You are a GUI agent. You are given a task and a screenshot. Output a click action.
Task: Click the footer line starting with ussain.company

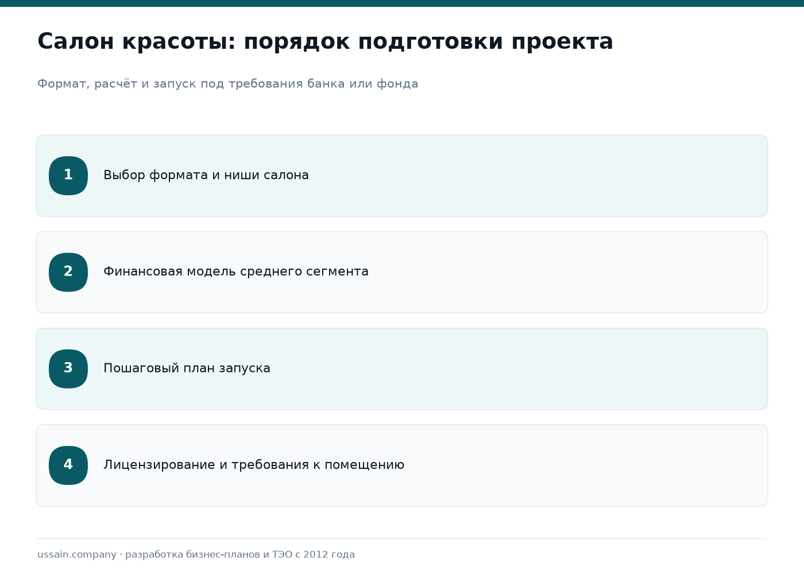pos(196,554)
